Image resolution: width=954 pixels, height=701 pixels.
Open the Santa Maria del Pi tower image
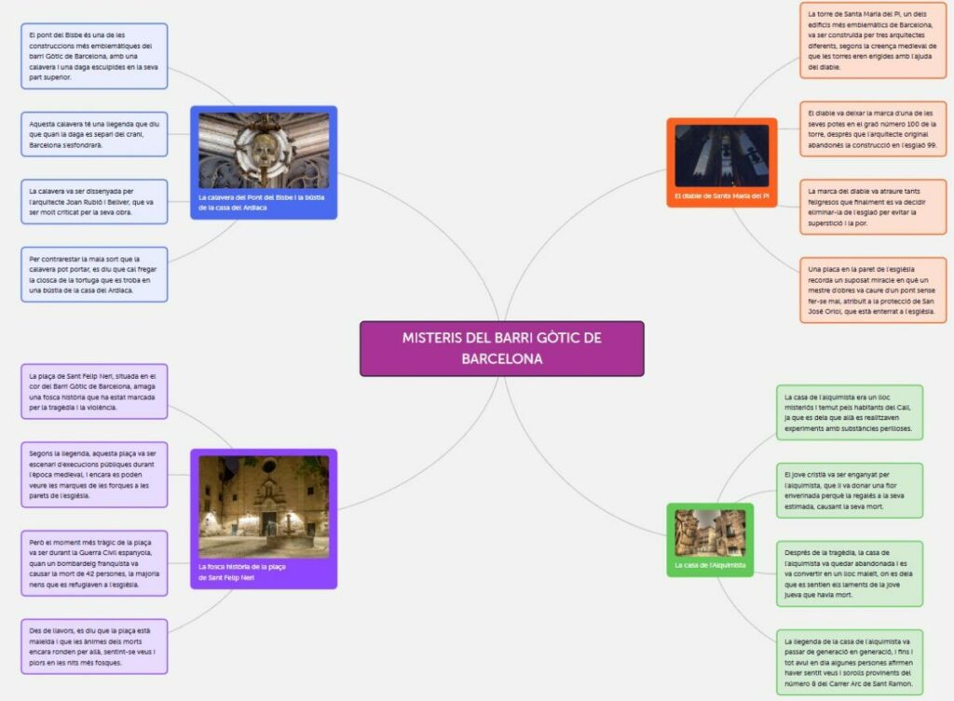point(721,156)
